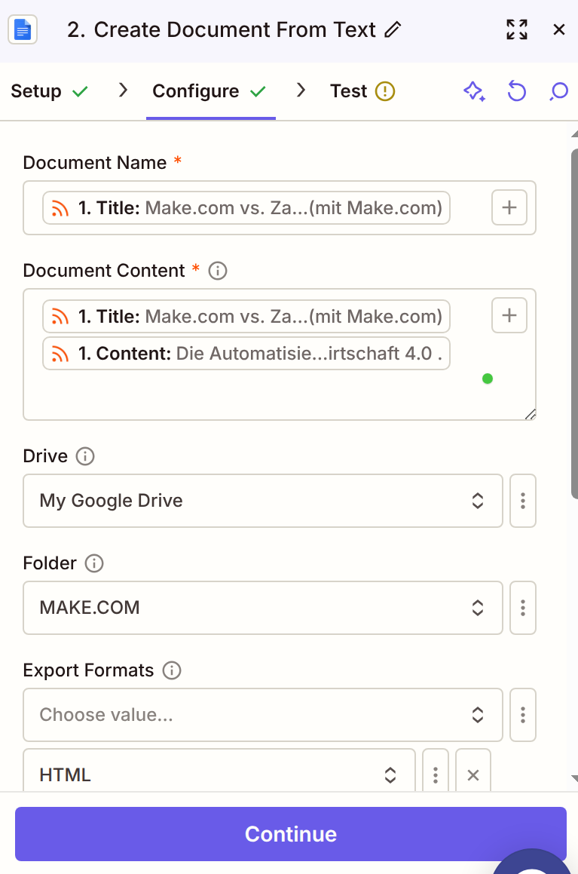Image resolution: width=578 pixels, height=874 pixels.
Task: Select Title pill in Document Content
Action: tap(246, 316)
